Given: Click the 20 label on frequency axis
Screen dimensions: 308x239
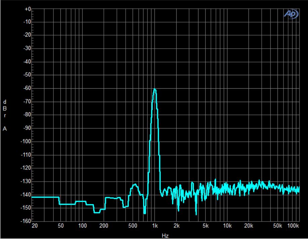Looking at the screenshot, I should pyautogui.click(x=35, y=226).
